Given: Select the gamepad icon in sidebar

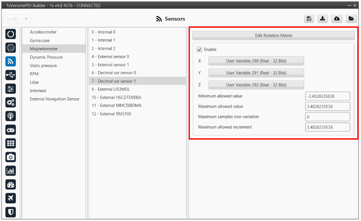Looking at the screenshot, I should (10, 130).
